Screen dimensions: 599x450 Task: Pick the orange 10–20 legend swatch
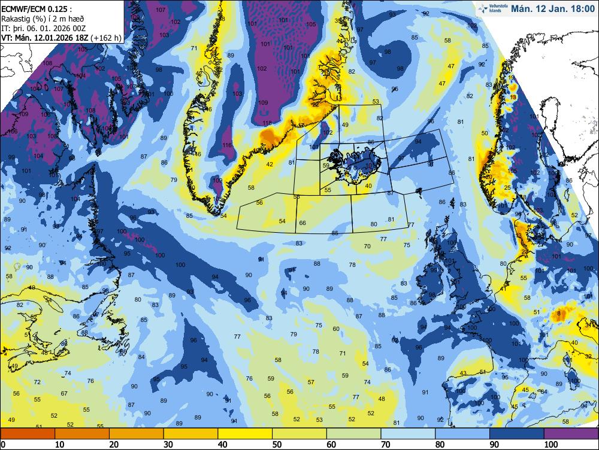point(82,434)
